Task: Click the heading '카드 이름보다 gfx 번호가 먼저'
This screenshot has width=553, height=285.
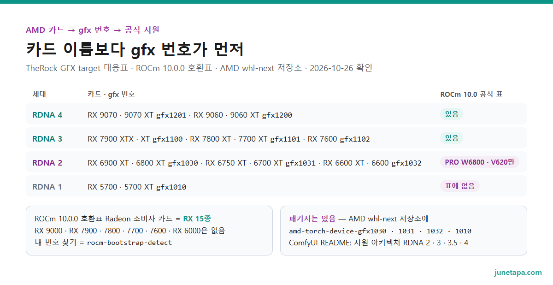Action: 135,49
